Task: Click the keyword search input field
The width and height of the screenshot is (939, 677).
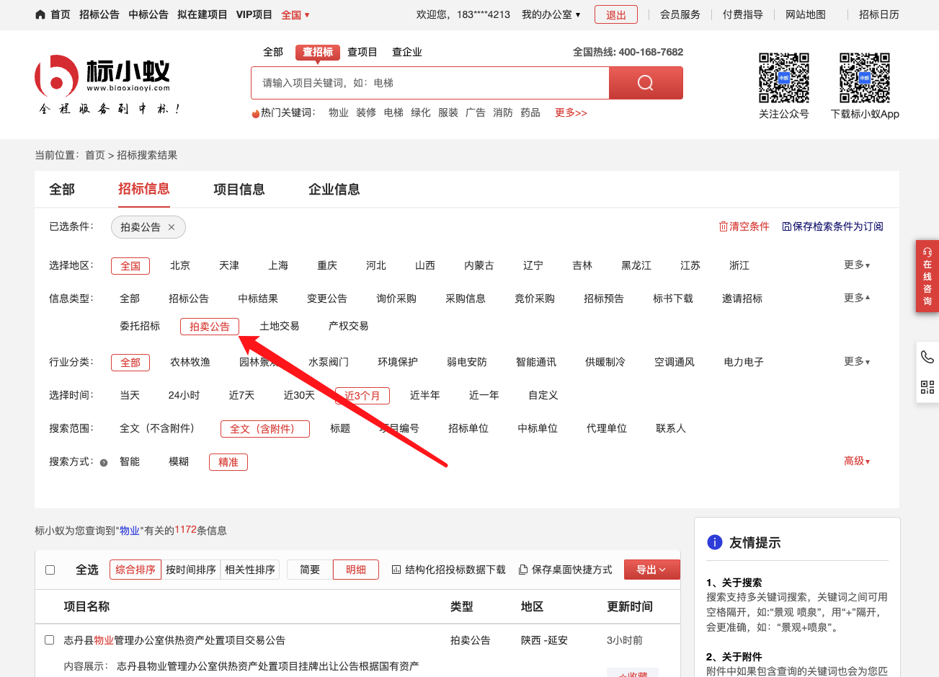Action: [x=430, y=83]
